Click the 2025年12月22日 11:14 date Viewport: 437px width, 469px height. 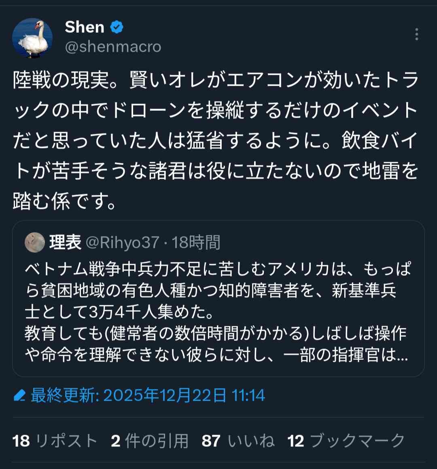pos(184,395)
